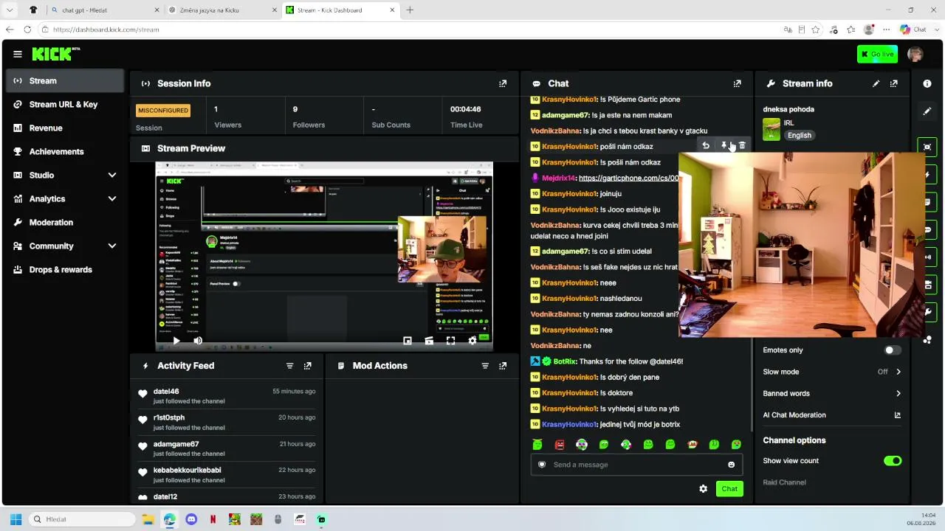
Task: Switch to 'Změna jazyka na Kicku' tab
Action: [x=221, y=10]
